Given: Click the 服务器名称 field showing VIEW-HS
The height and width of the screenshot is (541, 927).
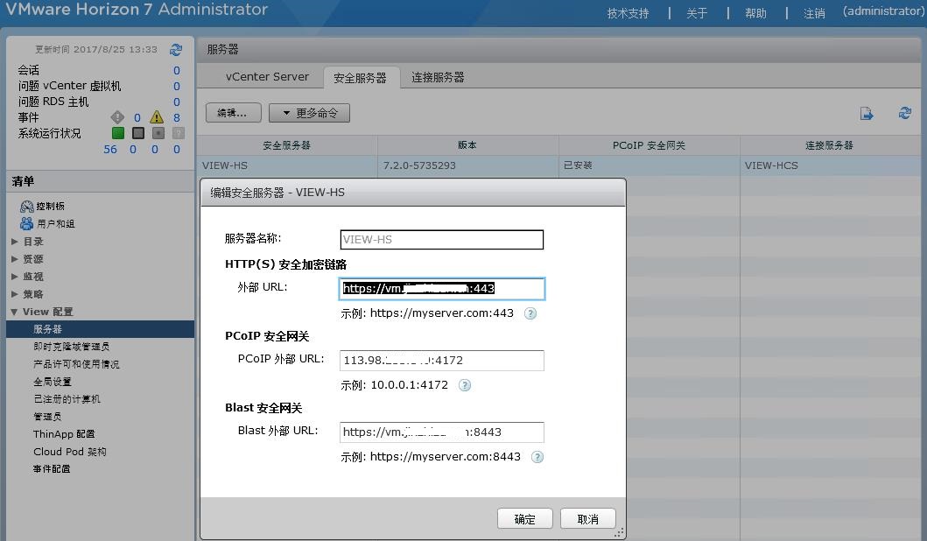Looking at the screenshot, I should pos(442,240).
